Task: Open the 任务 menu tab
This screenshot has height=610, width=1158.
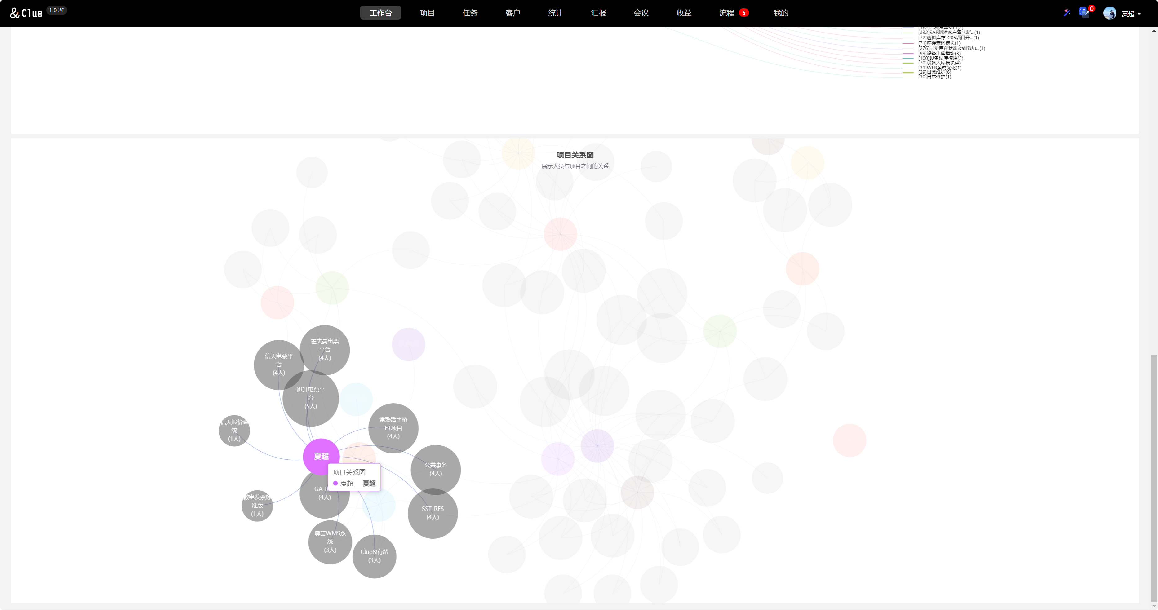Action: pos(470,13)
